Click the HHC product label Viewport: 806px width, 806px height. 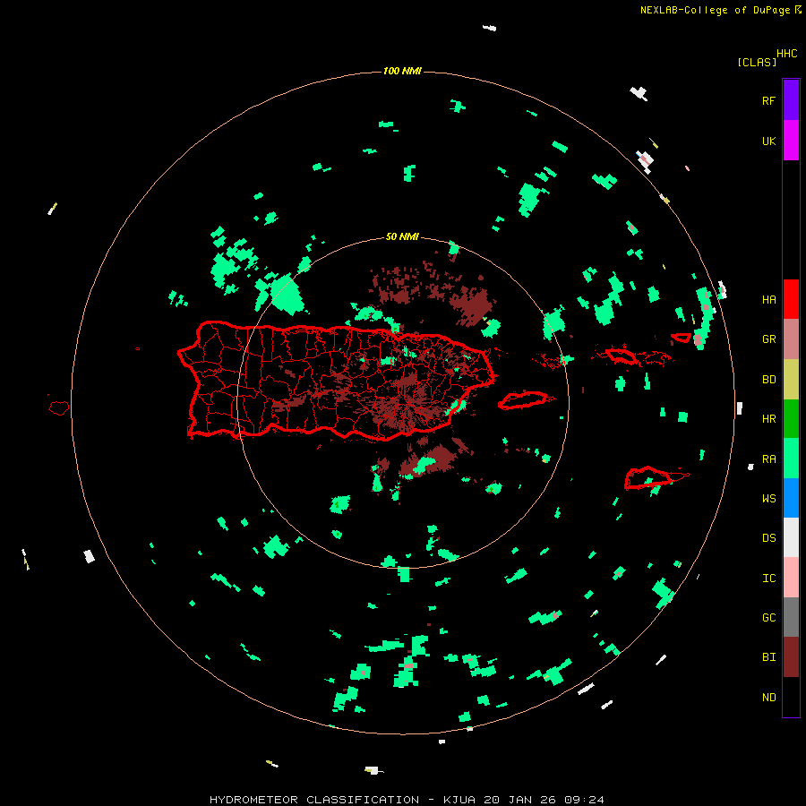pos(786,54)
